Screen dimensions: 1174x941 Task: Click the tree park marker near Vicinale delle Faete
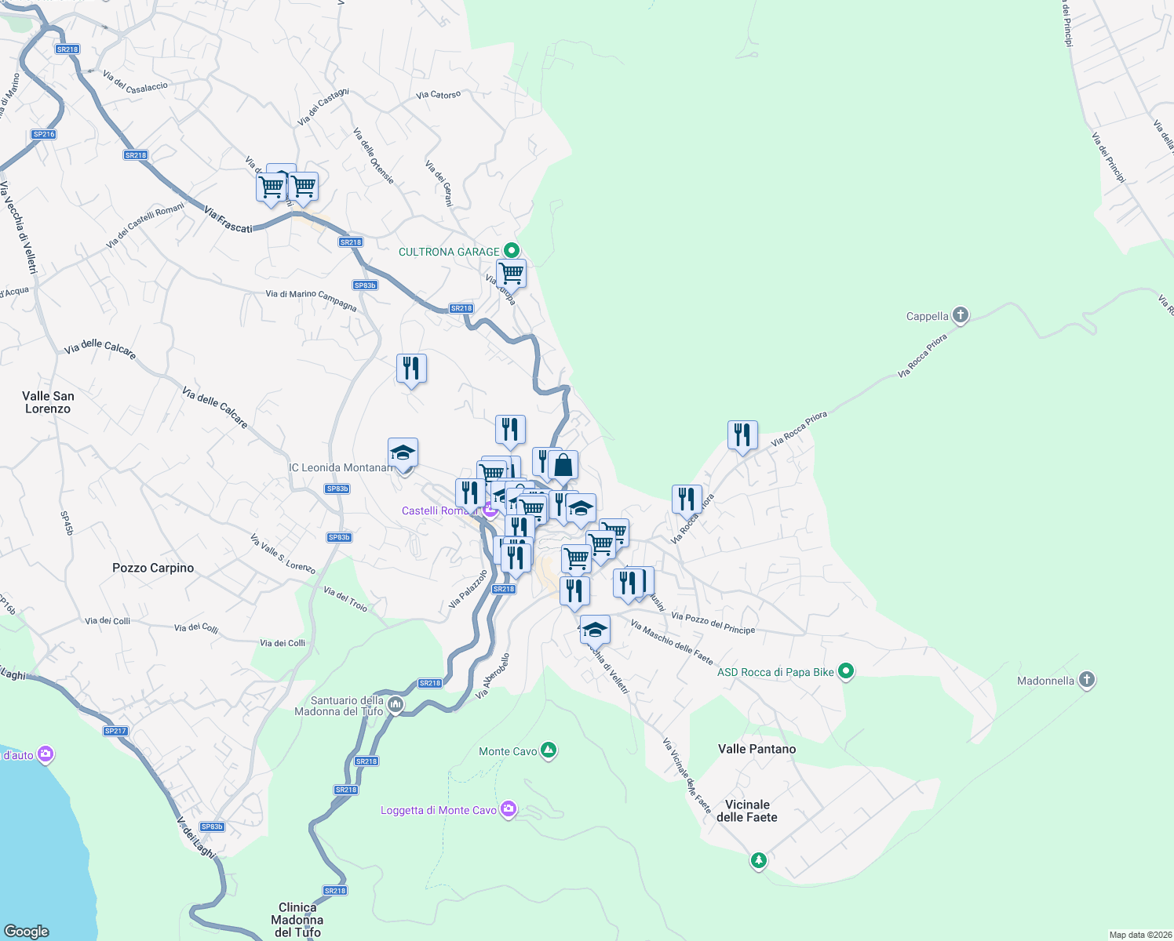(x=758, y=858)
